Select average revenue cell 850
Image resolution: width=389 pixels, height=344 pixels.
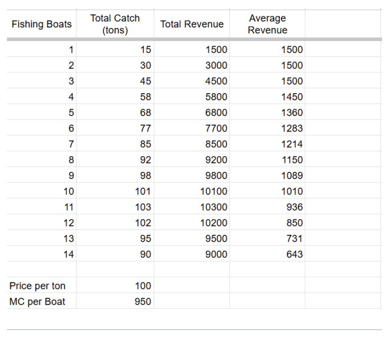tap(267, 222)
